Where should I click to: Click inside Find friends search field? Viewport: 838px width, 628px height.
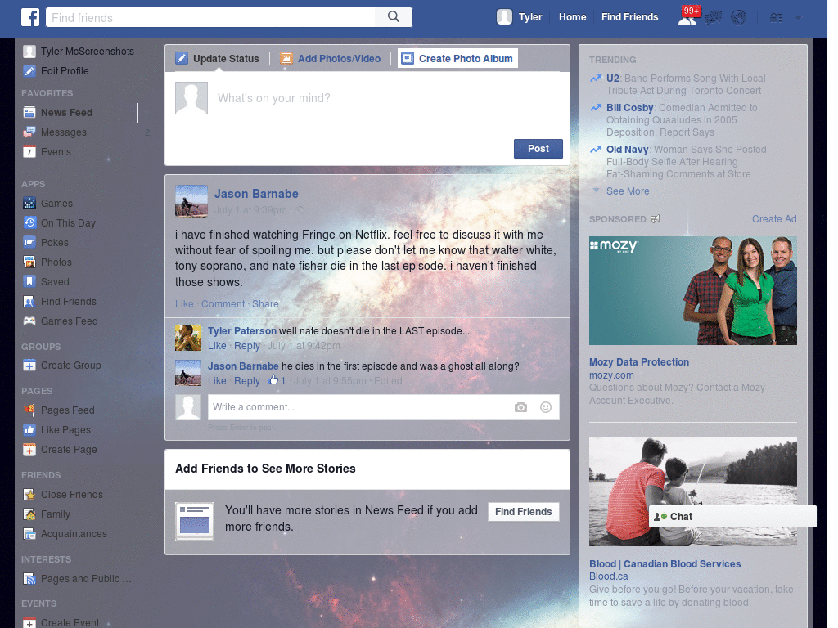click(210, 17)
